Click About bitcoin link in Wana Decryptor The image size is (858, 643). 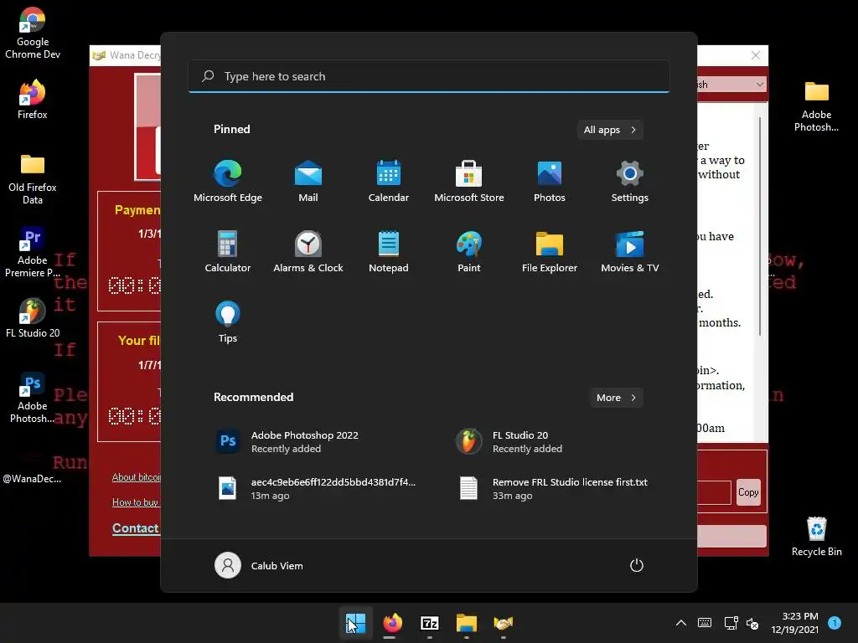point(137,477)
